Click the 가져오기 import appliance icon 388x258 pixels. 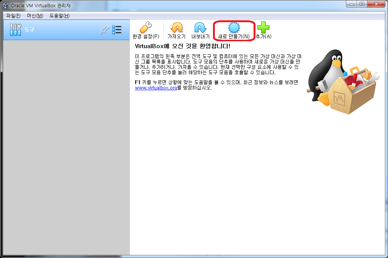(177, 30)
